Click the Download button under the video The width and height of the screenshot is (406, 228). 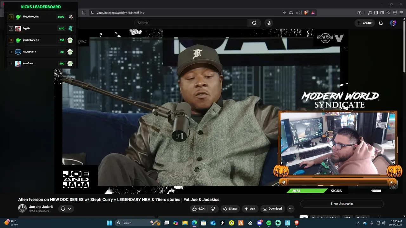[272, 209]
